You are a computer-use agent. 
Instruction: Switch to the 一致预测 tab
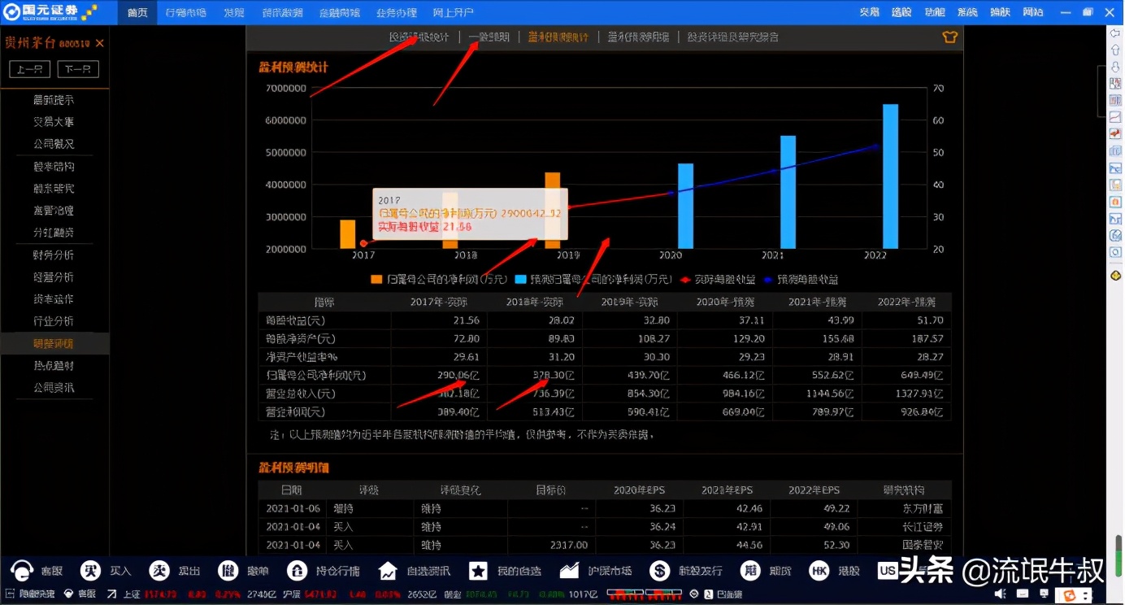tap(489, 37)
